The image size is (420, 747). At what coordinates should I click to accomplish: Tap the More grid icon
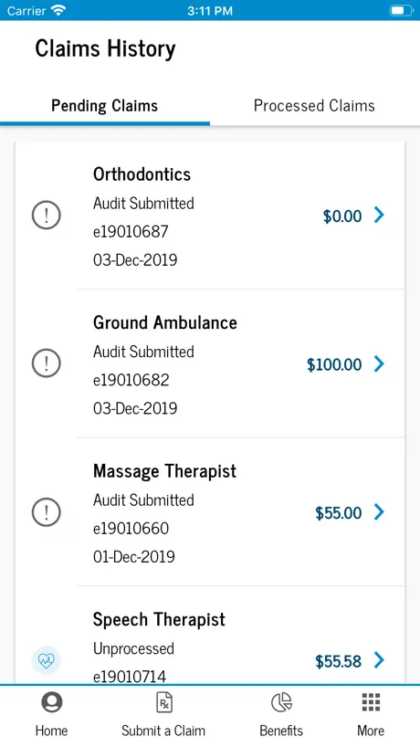coord(371,702)
